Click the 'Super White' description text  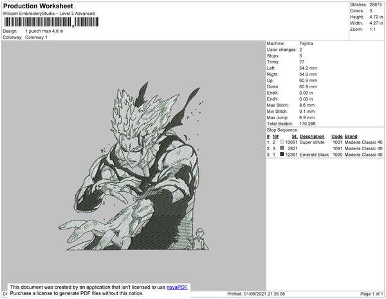[x=312, y=142]
